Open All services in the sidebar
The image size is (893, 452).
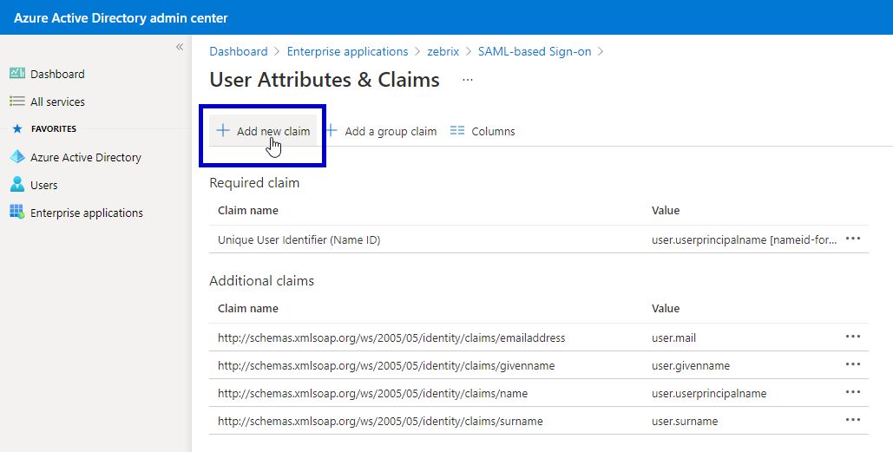(x=57, y=102)
